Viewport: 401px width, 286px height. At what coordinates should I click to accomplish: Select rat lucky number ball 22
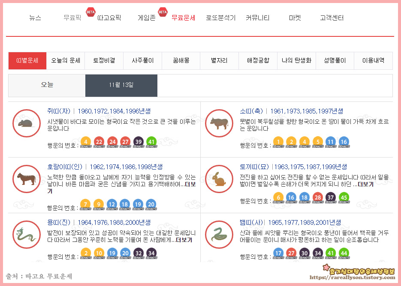(x=99, y=142)
